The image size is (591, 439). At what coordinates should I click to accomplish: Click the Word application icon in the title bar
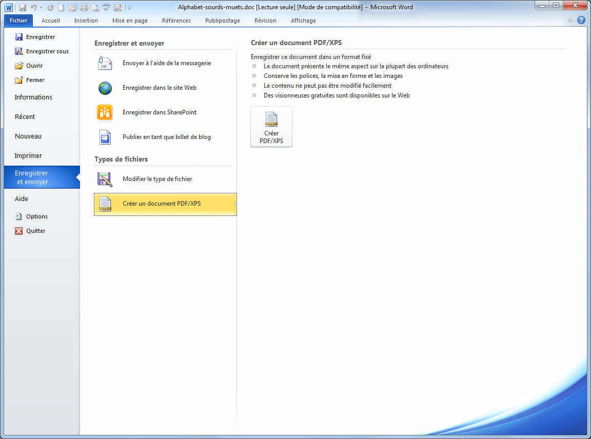(x=9, y=8)
